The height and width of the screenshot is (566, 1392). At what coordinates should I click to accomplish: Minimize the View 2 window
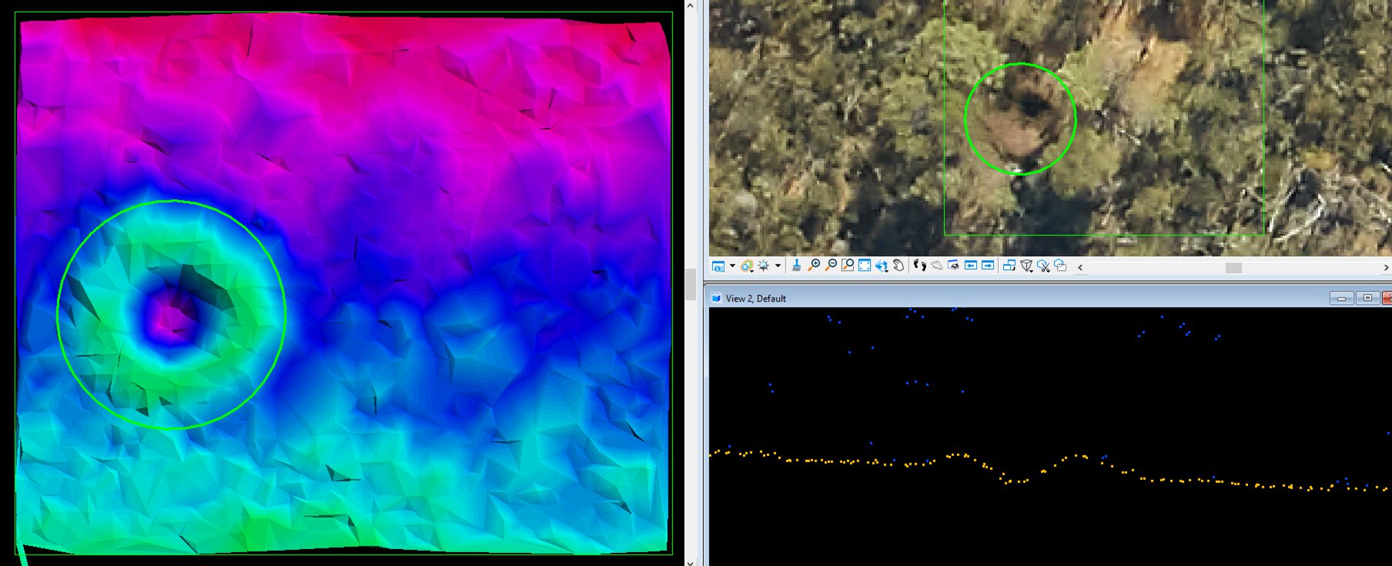pos(1342,298)
